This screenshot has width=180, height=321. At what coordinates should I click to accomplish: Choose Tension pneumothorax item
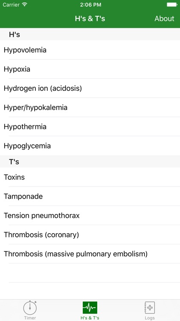[x=90, y=216]
